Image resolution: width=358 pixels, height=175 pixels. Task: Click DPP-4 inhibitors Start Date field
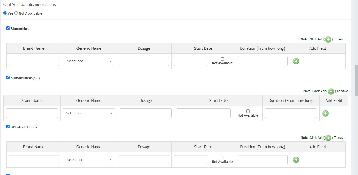[190, 160]
